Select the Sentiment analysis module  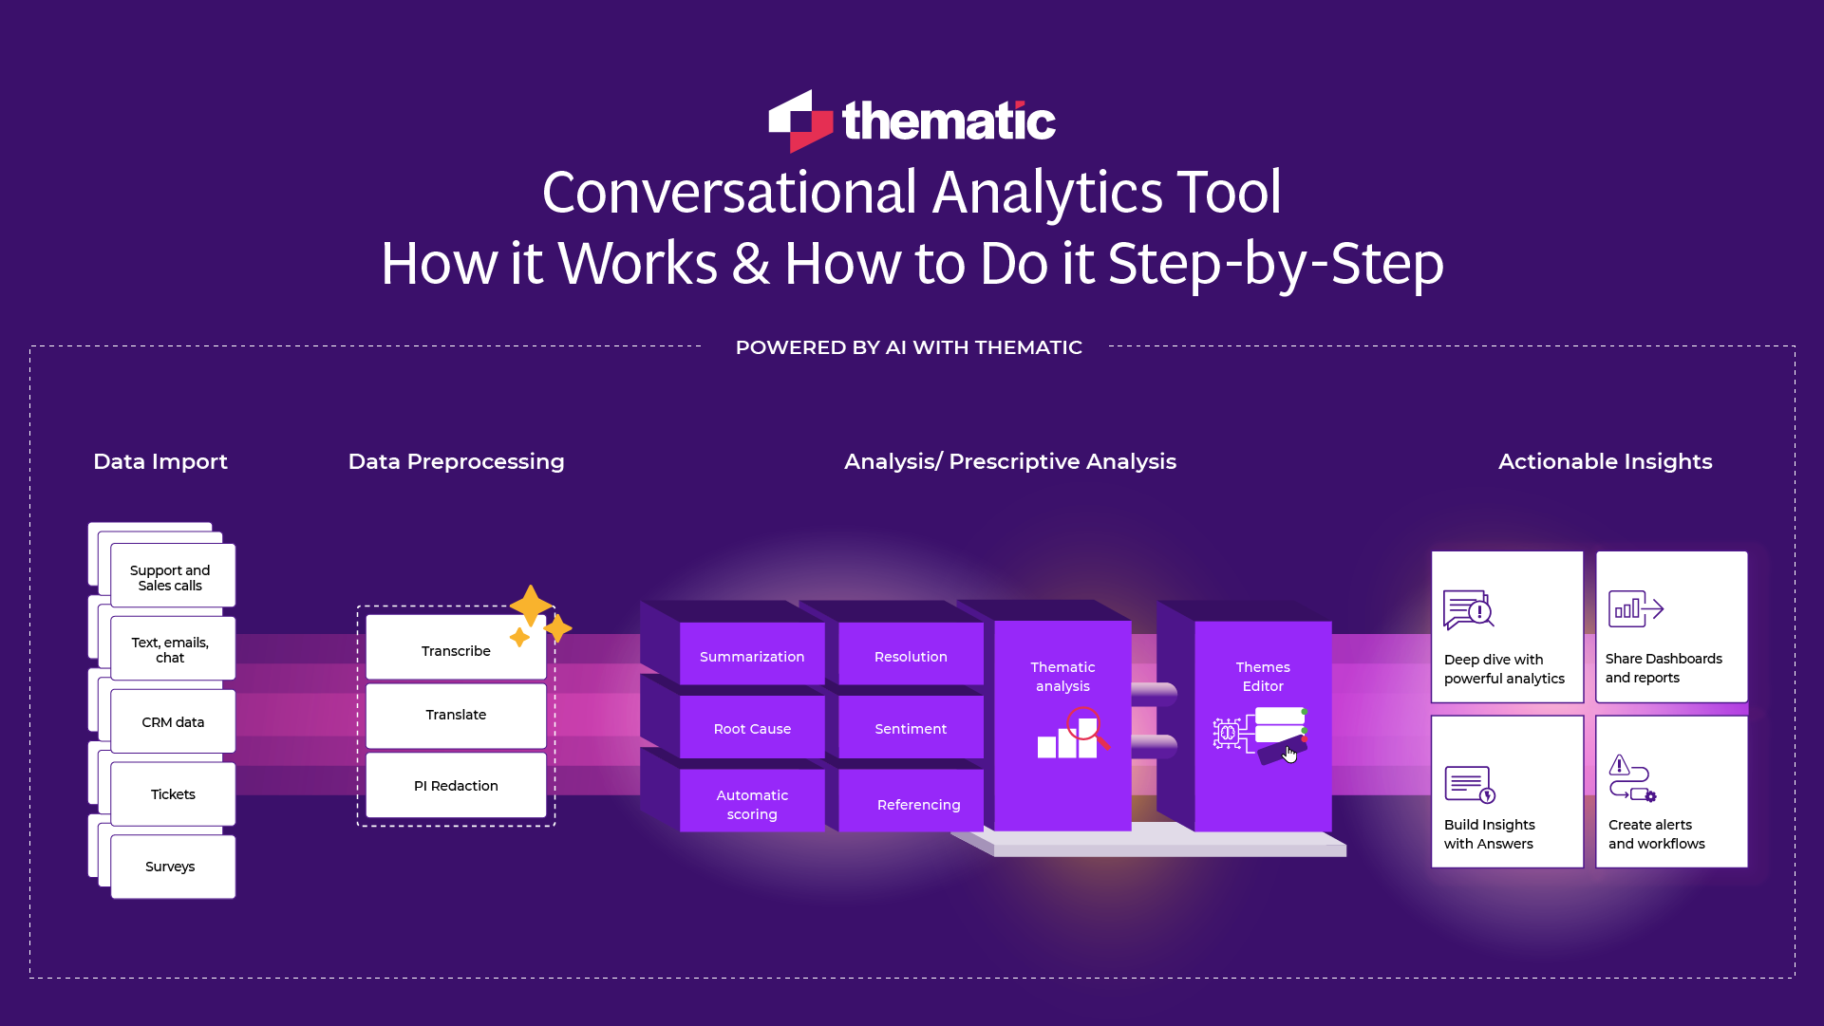[x=911, y=728]
